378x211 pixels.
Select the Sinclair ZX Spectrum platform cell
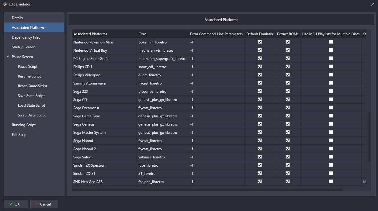coord(104,165)
